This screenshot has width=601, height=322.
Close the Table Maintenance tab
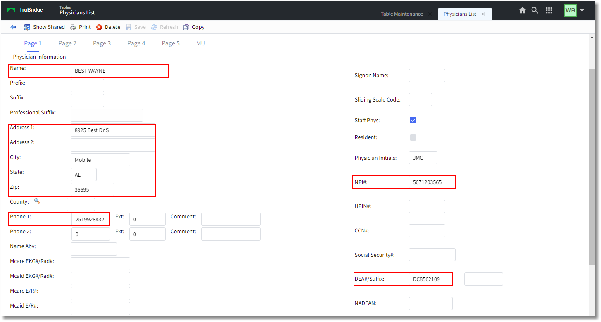pyautogui.click(x=430, y=14)
